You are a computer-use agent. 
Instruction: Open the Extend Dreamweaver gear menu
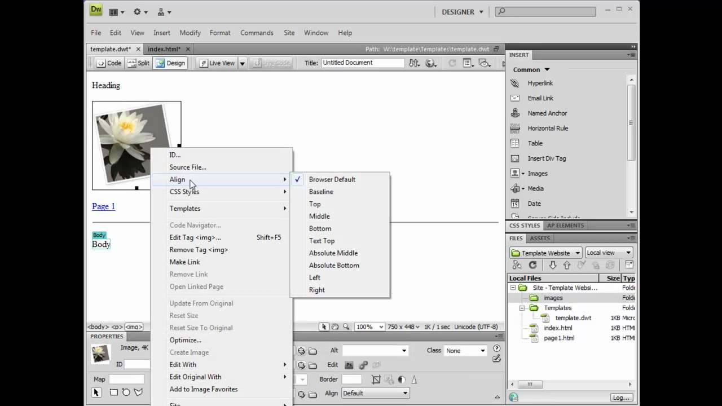click(140, 11)
